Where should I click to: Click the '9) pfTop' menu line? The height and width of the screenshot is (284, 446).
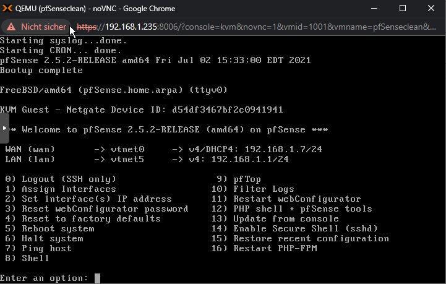(x=239, y=179)
